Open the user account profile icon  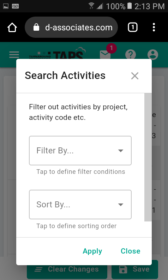153,55
